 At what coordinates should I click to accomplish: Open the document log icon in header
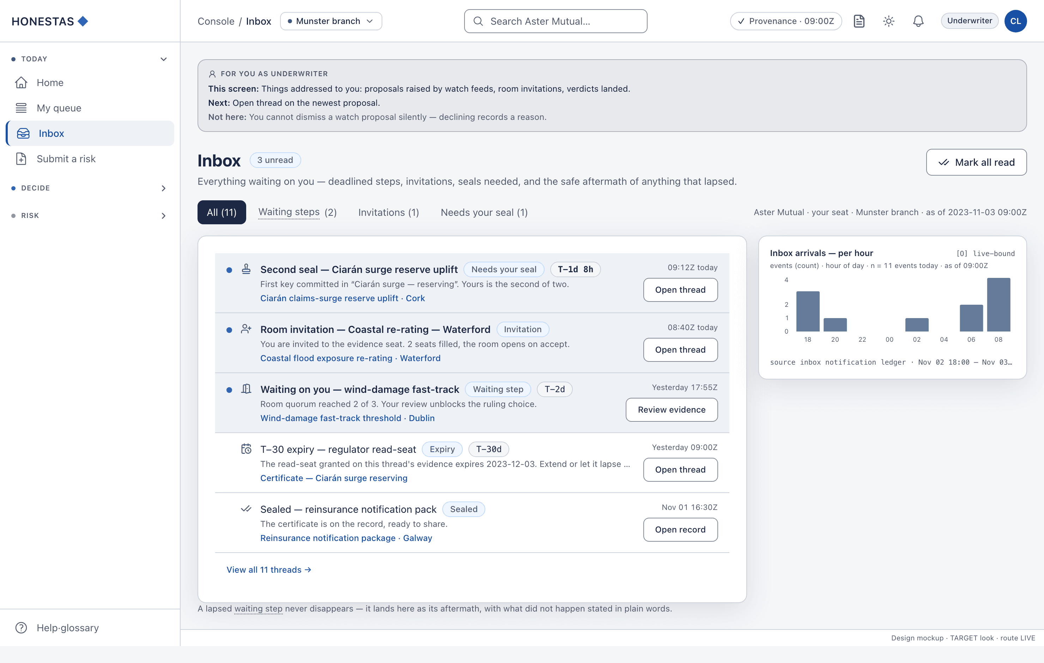859,21
